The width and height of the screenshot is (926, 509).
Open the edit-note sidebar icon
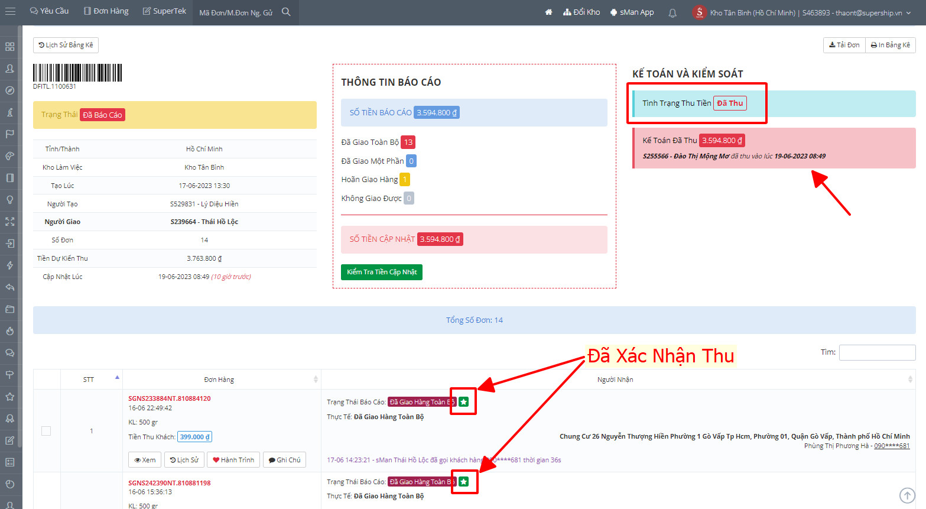click(x=10, y=440)
